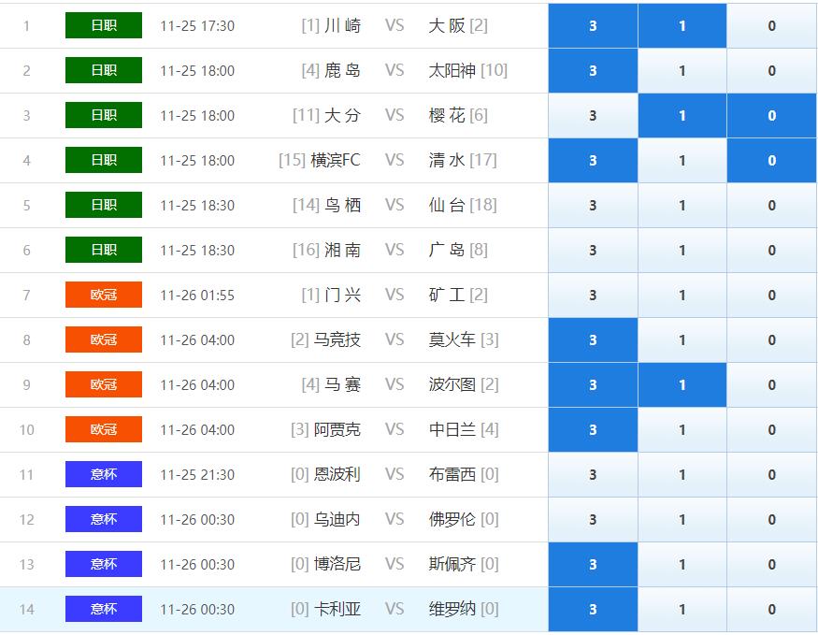Viewport: 818px width, 635px height.
Task: Open home team 横滨FC
Action: pyautogui.click(x=335, y=160)
